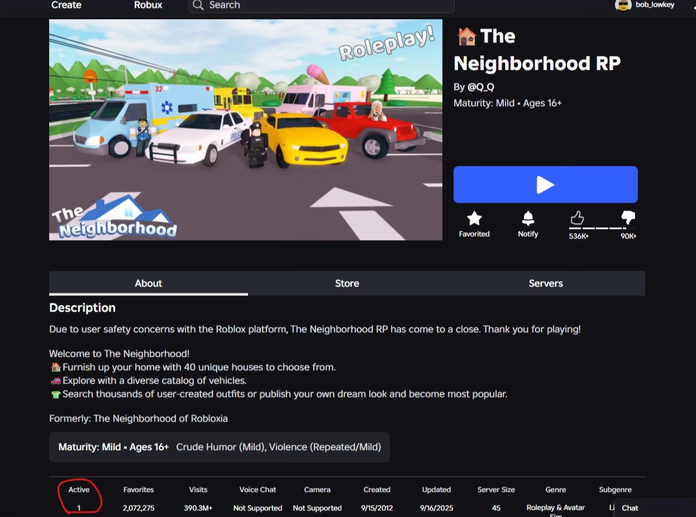Click the house emoji icon beside the title
696x517 pixels.
[466, 37]
